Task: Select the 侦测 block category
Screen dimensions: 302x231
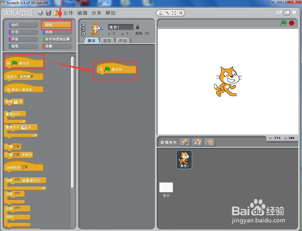Action: pos(57,32)
